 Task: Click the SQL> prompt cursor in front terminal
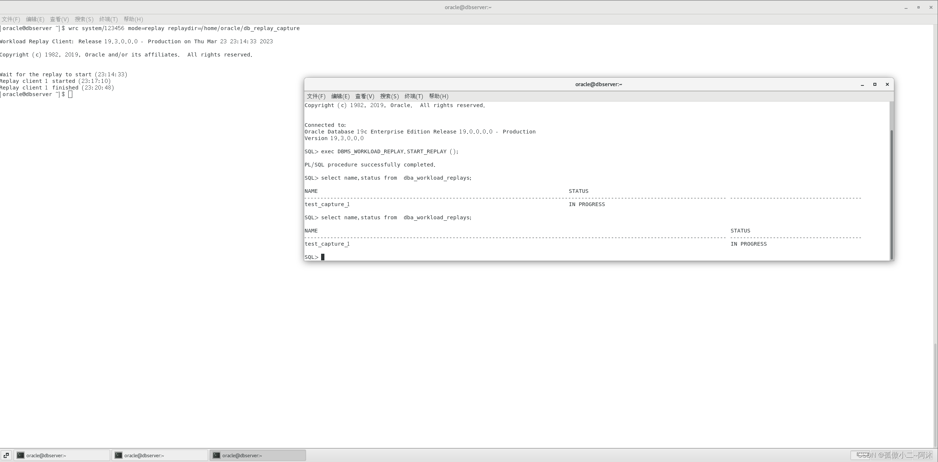click(x=323, y=257)
